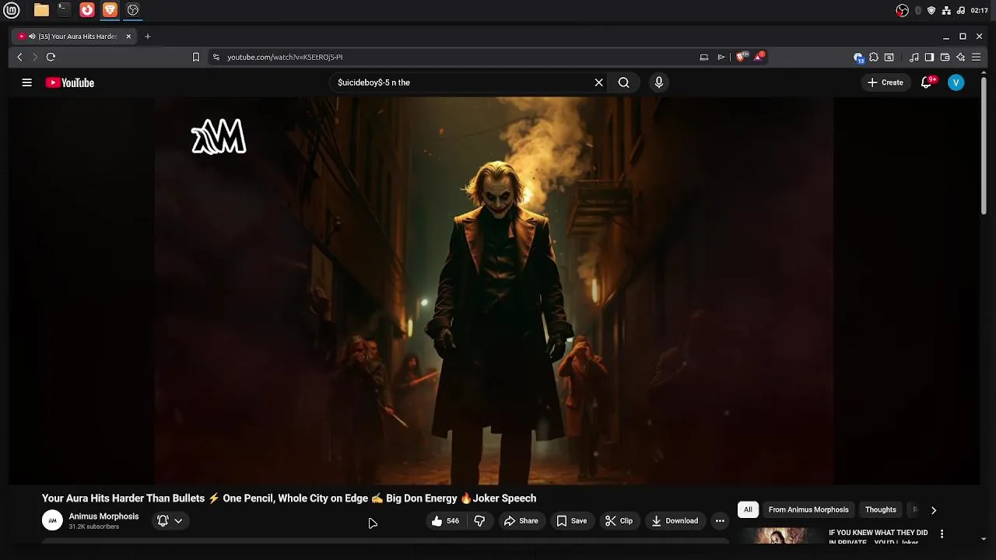Bookmark this page

tap(195, 57)
